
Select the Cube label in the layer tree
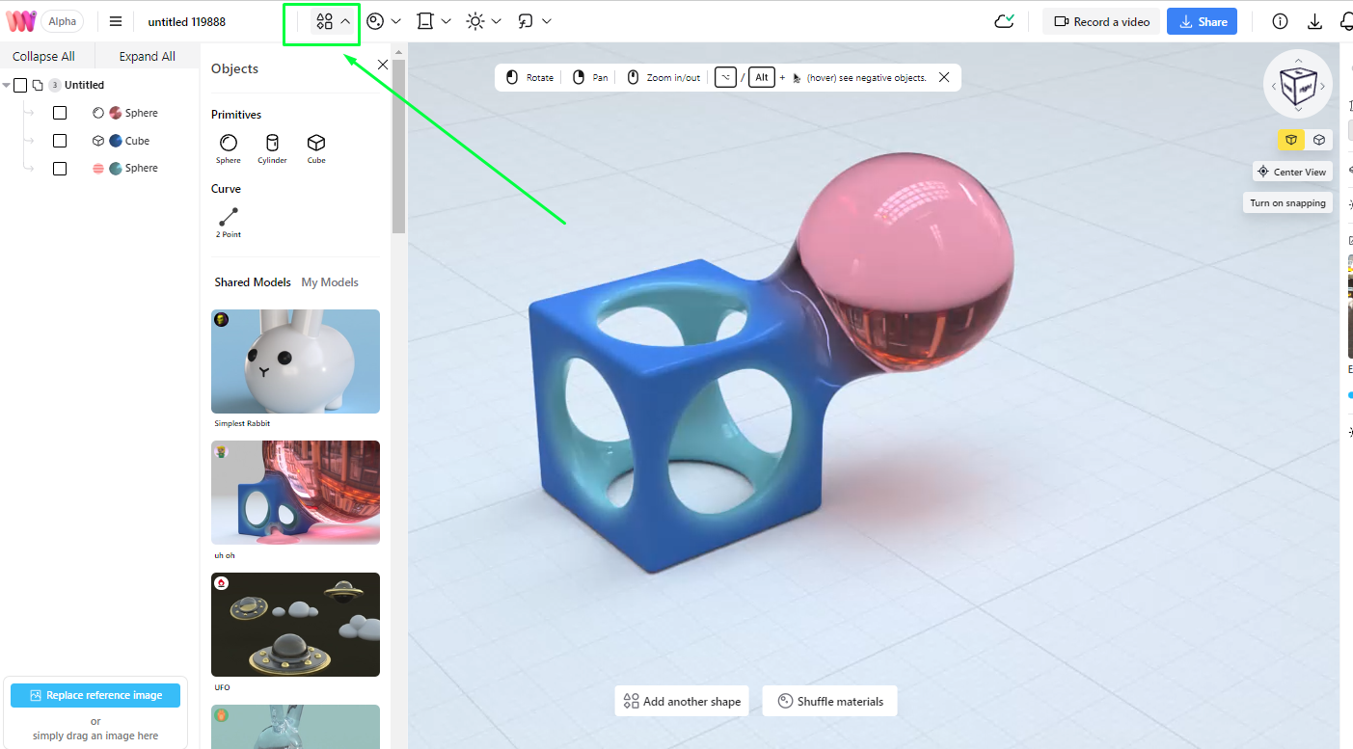click(x=137, y=141)
